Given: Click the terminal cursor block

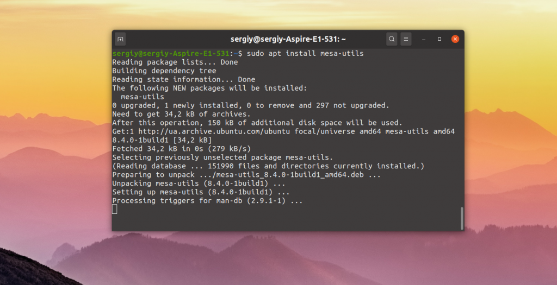Looking at the screenshot, I should click(114, 210).
